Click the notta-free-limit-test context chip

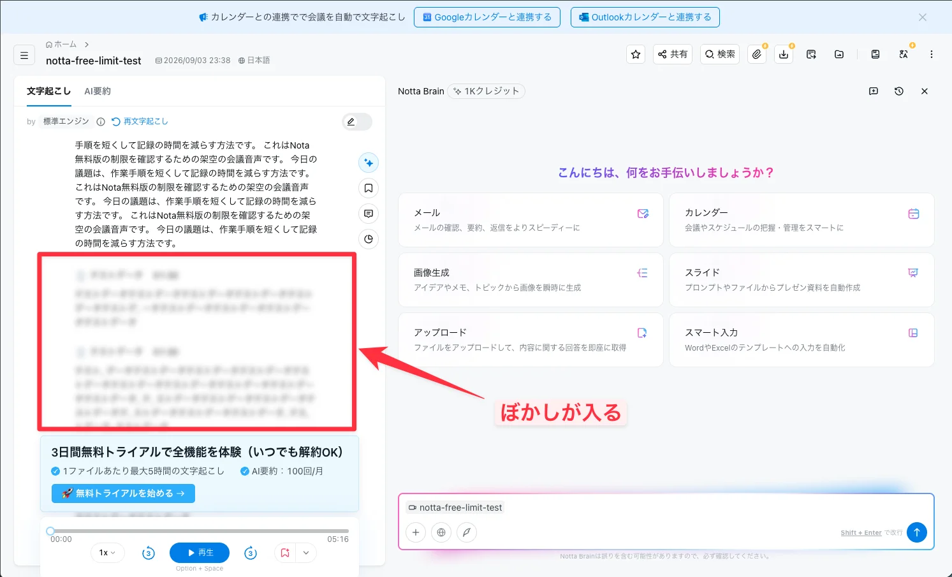coord(455,508)
